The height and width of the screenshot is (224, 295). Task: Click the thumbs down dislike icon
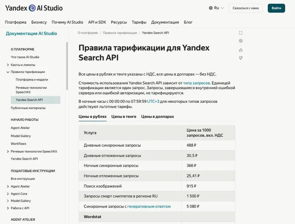point(241,58)
